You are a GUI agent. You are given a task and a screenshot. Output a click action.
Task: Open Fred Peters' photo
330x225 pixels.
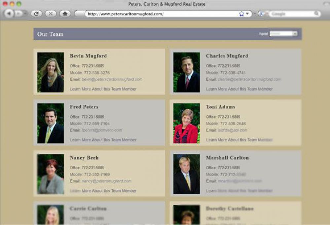pos(50,123)
